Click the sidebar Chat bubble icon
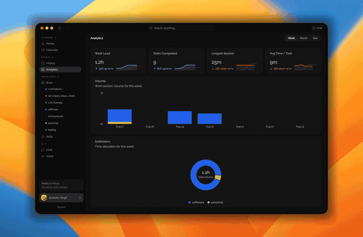This screenshot has width=363, height=237. pos(43,150)
